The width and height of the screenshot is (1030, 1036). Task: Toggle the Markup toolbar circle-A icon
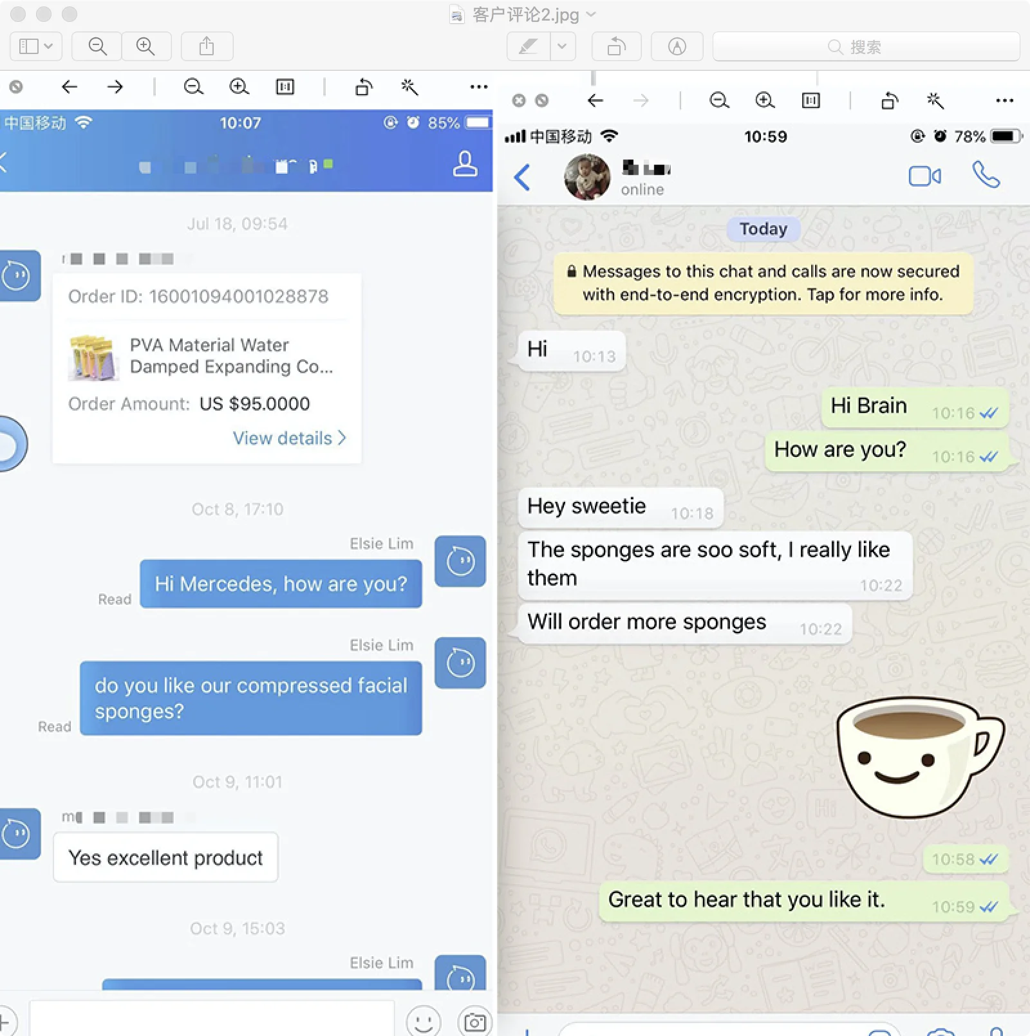click(x=677, y=46)
